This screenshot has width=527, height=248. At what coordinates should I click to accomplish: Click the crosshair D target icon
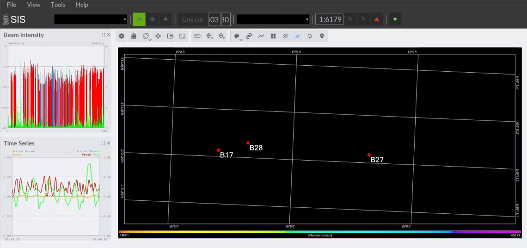tap(209, 36)
